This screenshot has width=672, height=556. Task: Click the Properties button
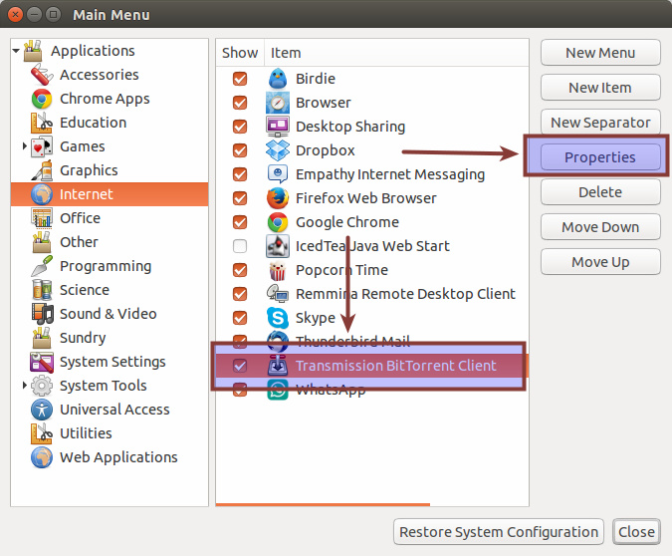(600, 157)
